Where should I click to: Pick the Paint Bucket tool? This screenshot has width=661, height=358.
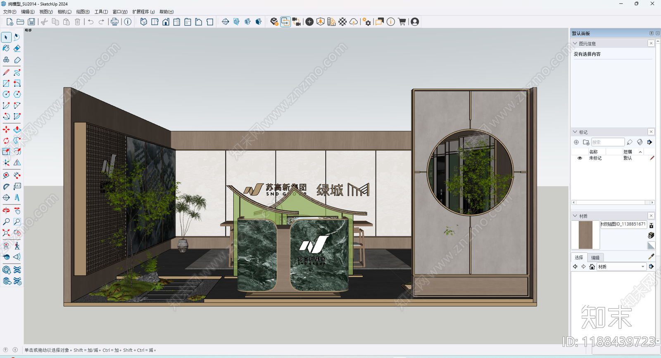[6, 48]
